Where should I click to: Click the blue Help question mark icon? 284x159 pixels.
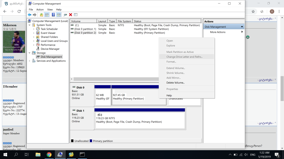[x=53, y=15]
